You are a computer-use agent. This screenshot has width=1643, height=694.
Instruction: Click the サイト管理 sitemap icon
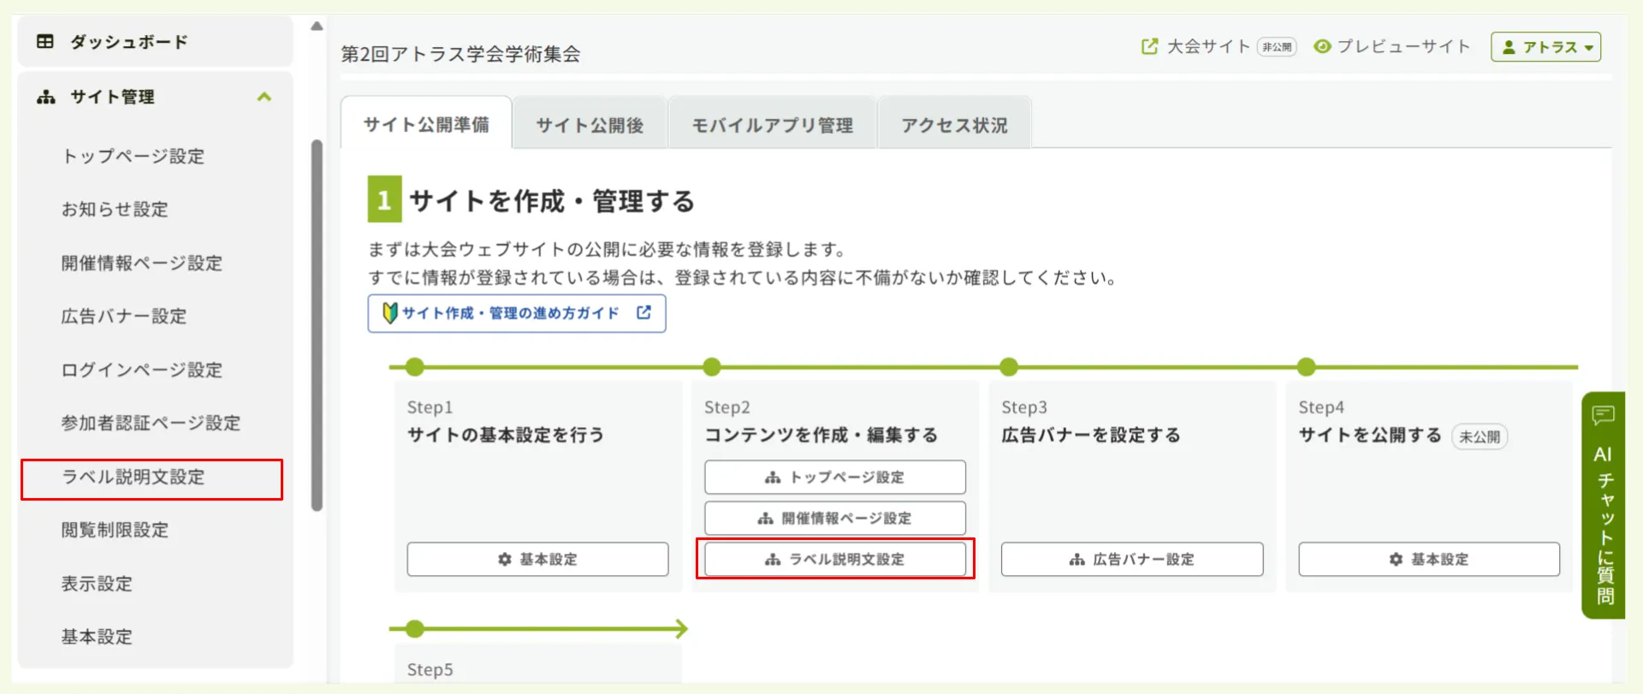45,97
